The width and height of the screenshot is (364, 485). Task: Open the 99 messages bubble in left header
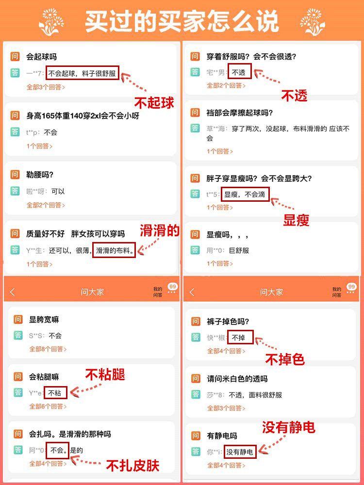tap(173, 289)
